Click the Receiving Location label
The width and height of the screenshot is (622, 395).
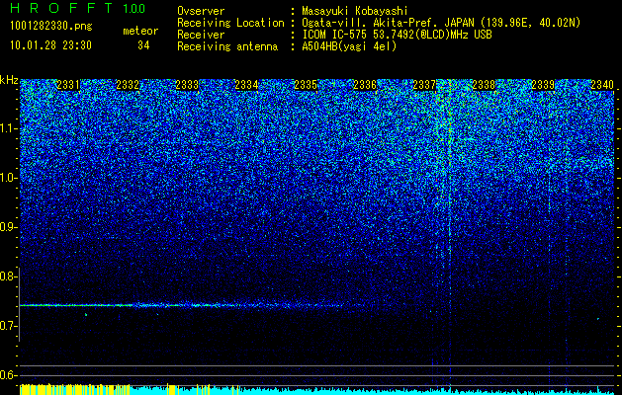pos(230,23)
